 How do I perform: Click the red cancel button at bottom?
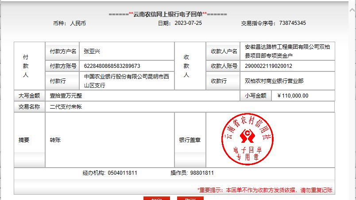click(x=190, y=198)
